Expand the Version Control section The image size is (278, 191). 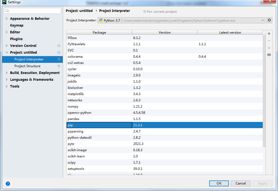click(x=7, y=46)
